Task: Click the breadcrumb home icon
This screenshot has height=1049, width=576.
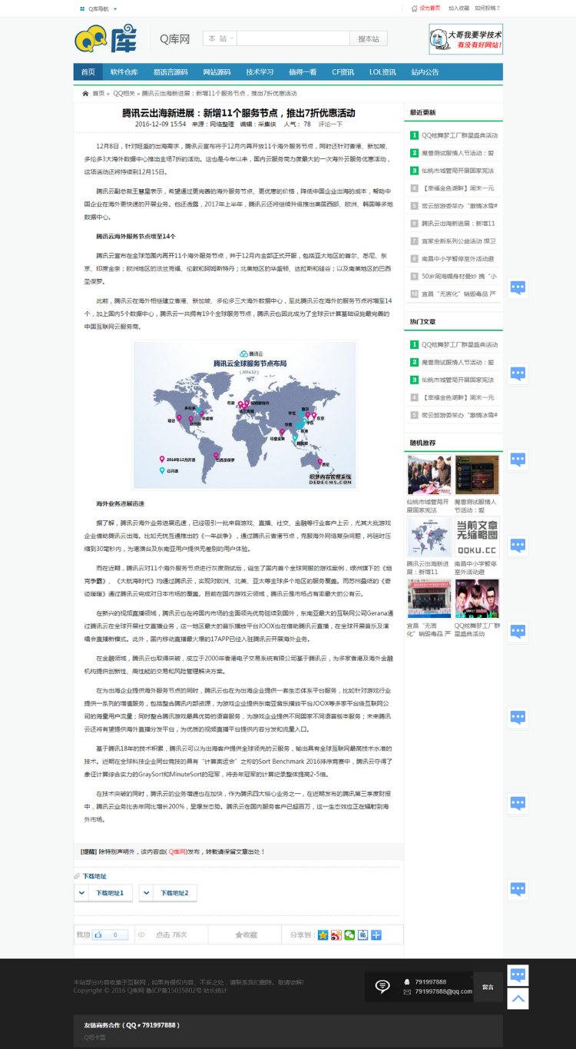Action: (85, 93)
